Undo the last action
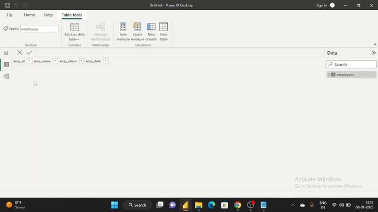Screen dimensions: 378x212 (16, 5)
